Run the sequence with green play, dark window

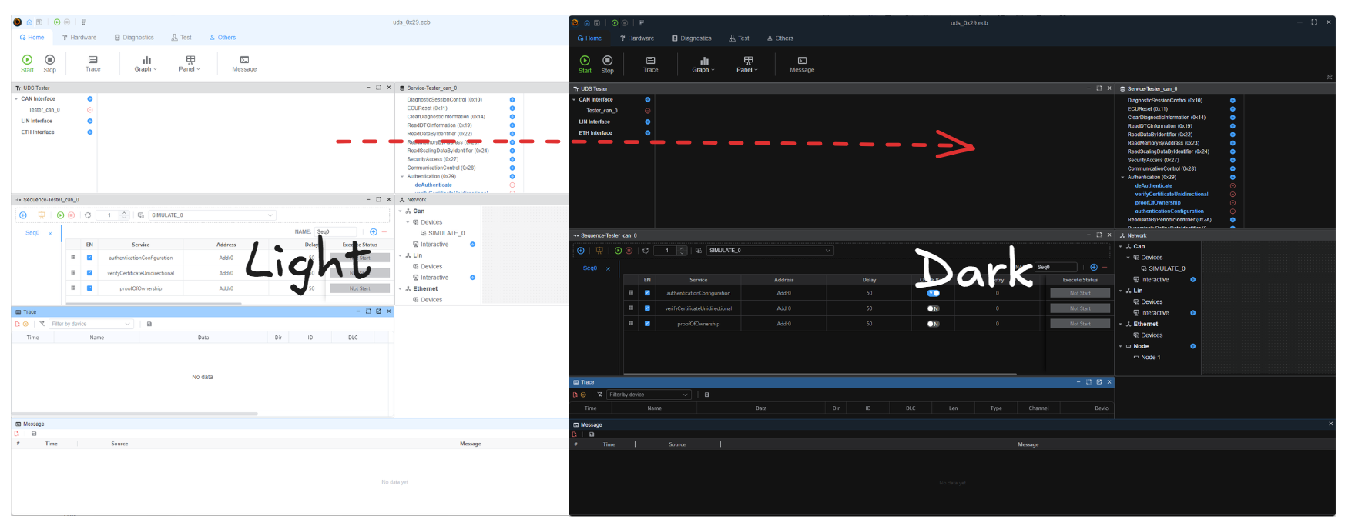pyautogui.click(x=618, y=251)
